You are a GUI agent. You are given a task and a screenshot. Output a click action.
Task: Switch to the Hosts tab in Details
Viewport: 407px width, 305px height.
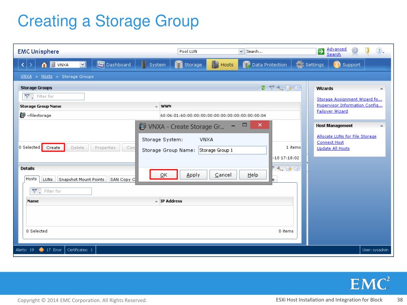point(31,179)
